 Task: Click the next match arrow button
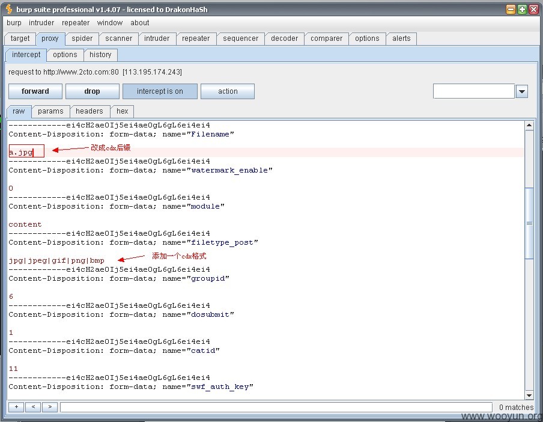pos(50,407)
